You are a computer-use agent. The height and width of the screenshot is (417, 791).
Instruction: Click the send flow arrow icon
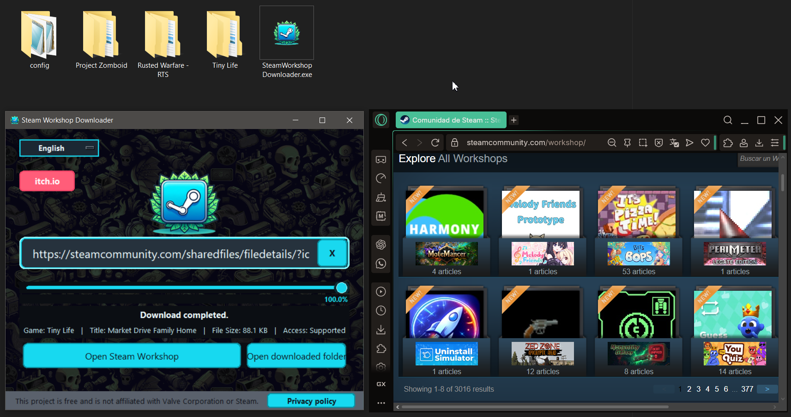(689, 143)
